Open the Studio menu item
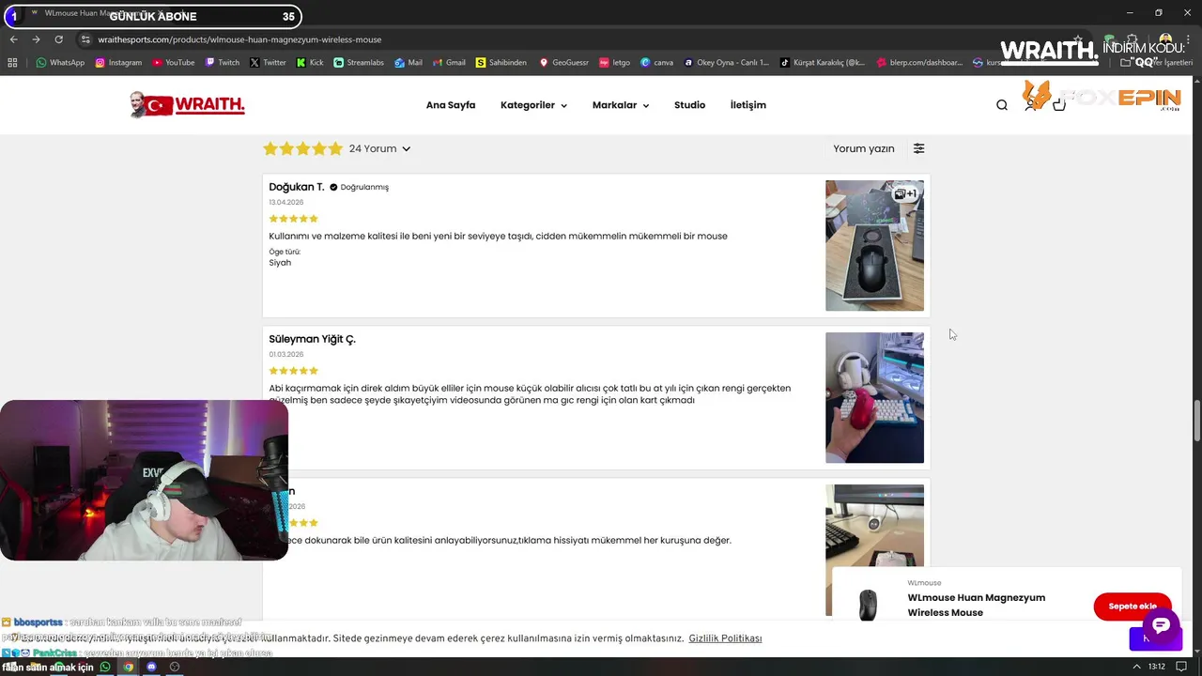Screen dimensions: 1202x676 point(689,105)
